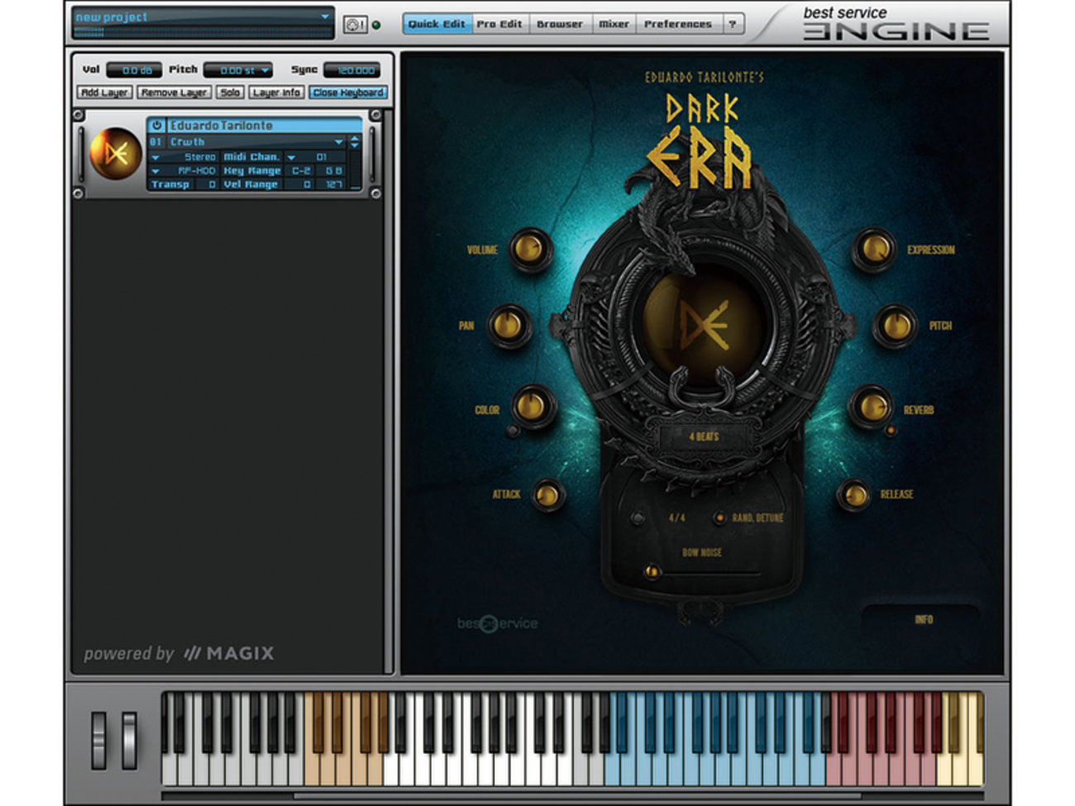Toggle the 4/4 time signature switch
Image resolution: width=1075 pixels, height=806 pixels.
click(x=637, y=518)
